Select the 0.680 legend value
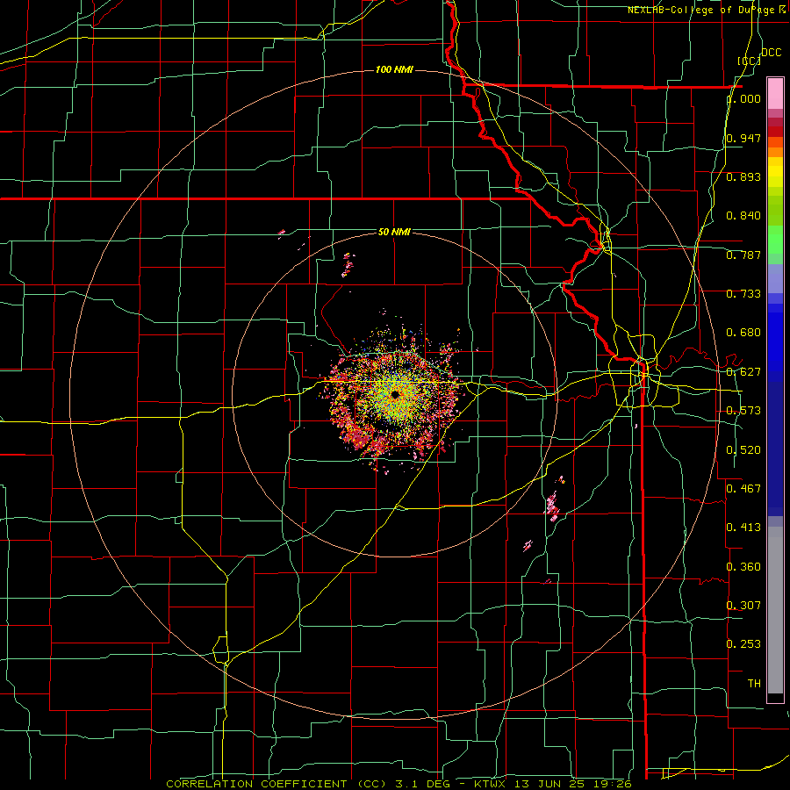 click(x=743, y=333)
